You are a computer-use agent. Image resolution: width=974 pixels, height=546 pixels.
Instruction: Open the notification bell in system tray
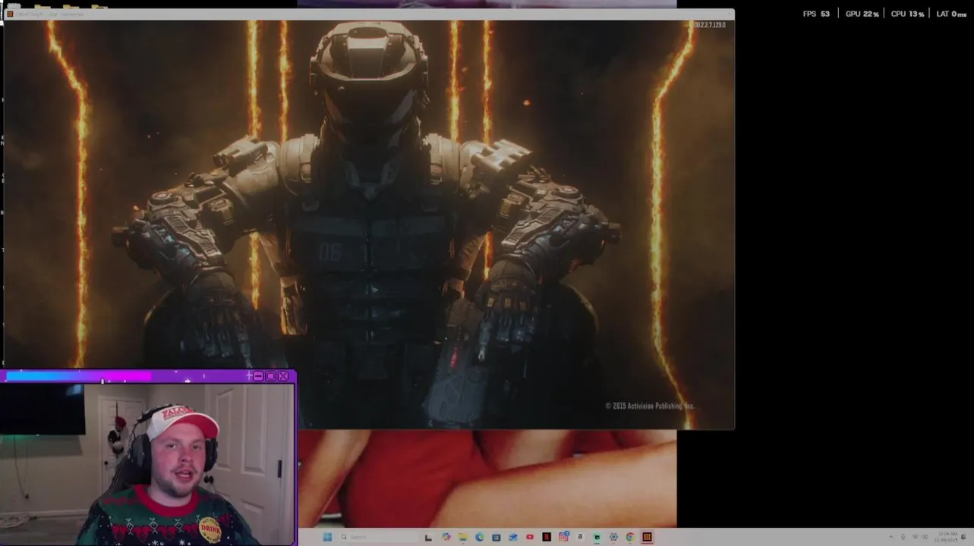pyautogui.click(x=963, y=537)
